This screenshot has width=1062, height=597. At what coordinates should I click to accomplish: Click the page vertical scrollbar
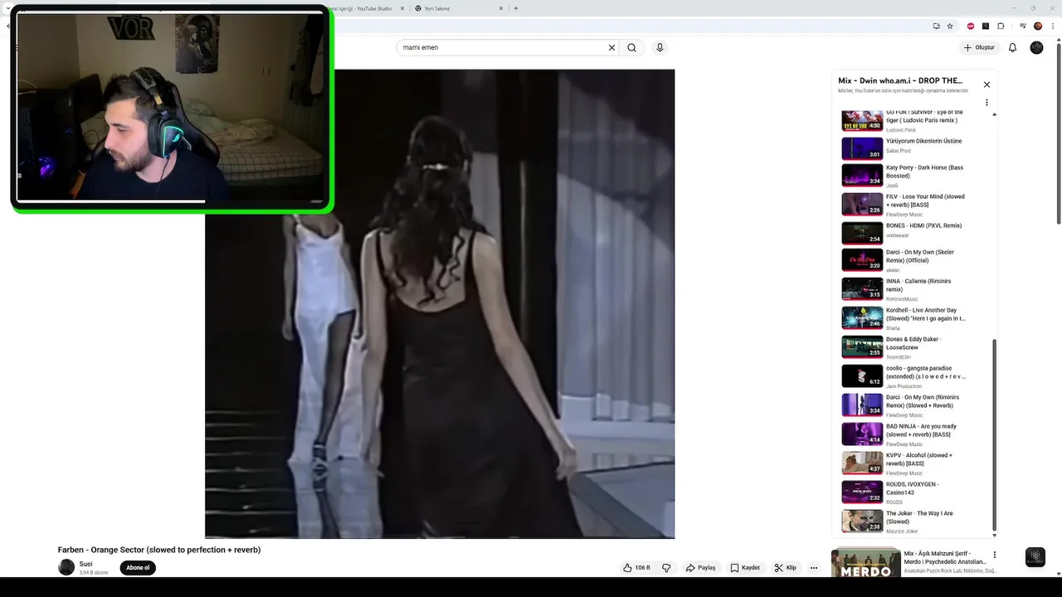(x=1058, y=133)
